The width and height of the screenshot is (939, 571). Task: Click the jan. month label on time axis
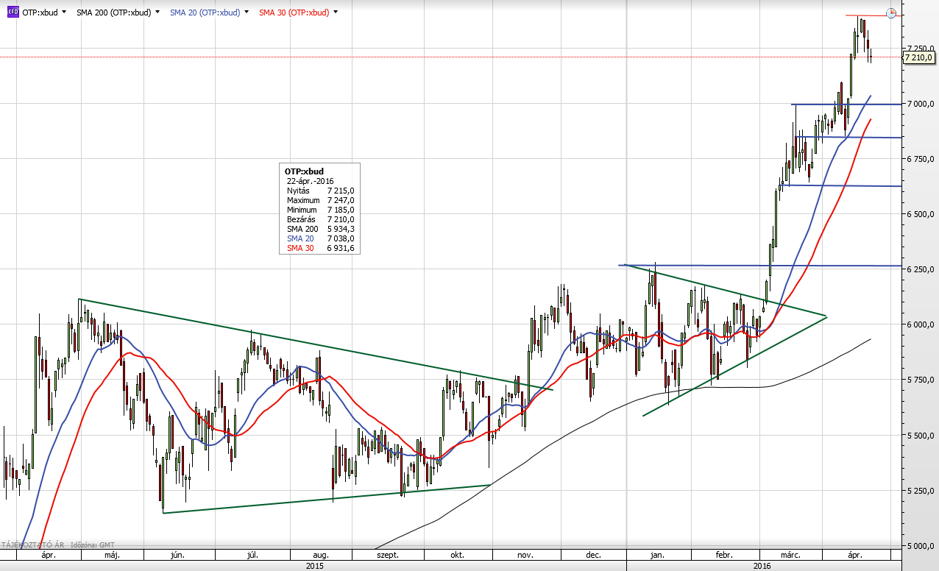[x=658, y=556]
